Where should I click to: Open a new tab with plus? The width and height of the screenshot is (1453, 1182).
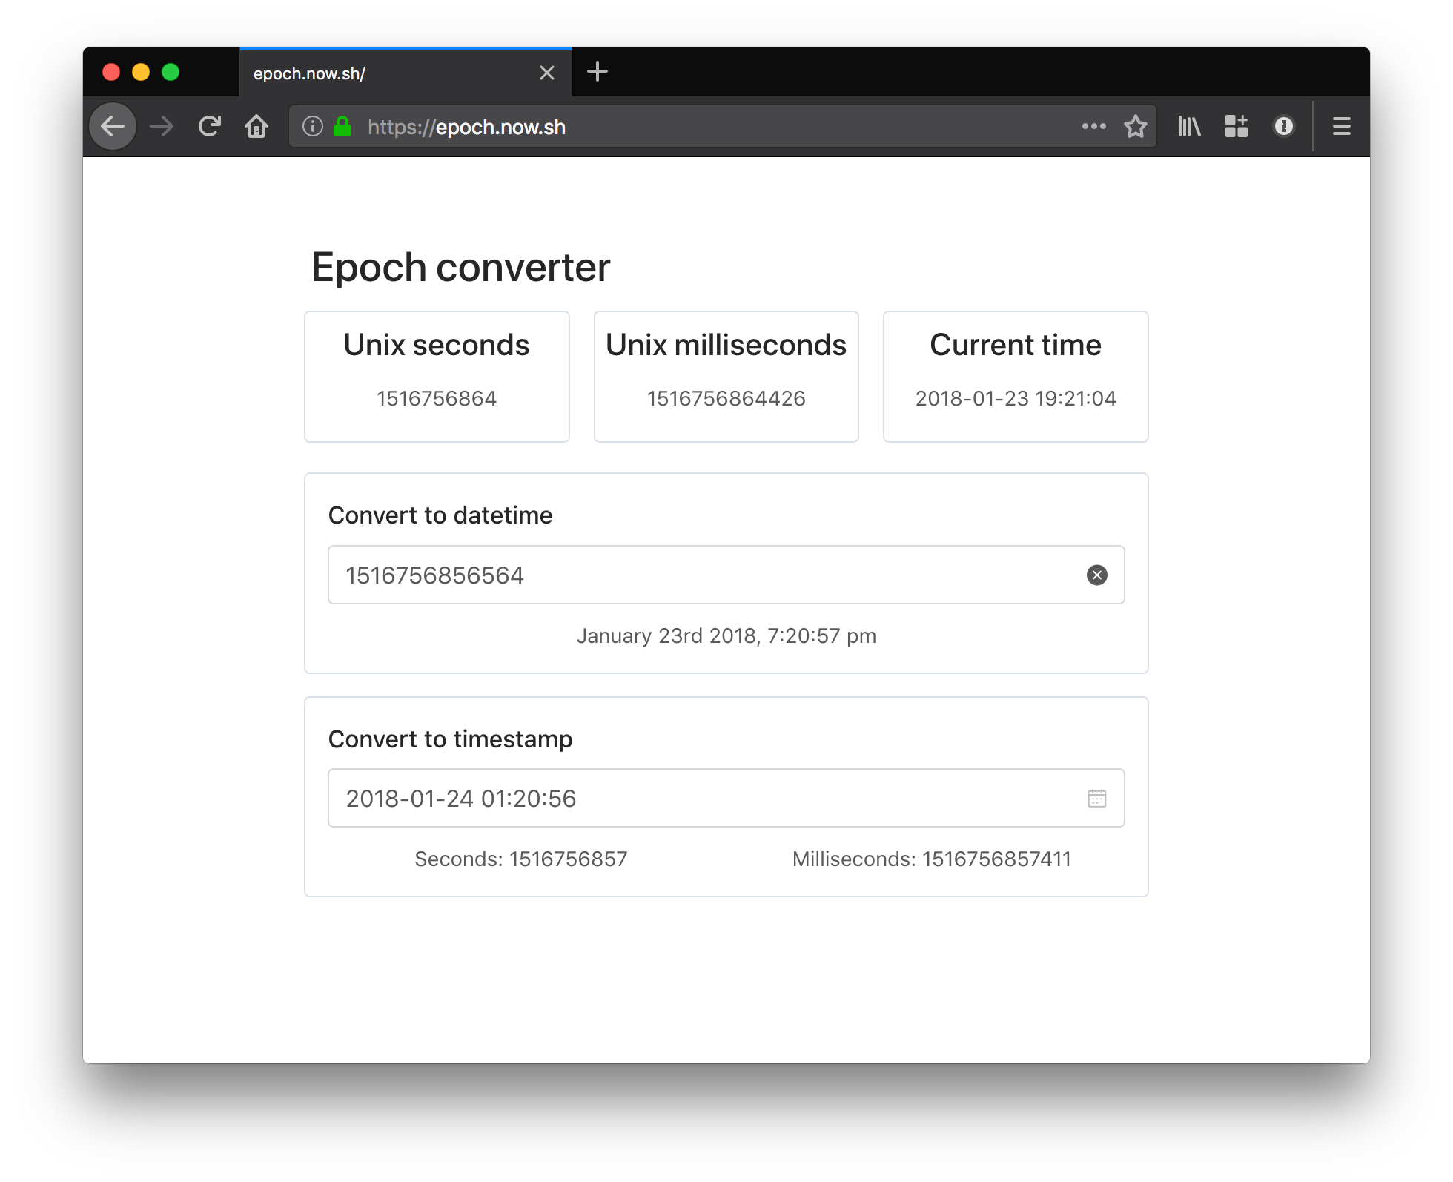tap(597, 72)
